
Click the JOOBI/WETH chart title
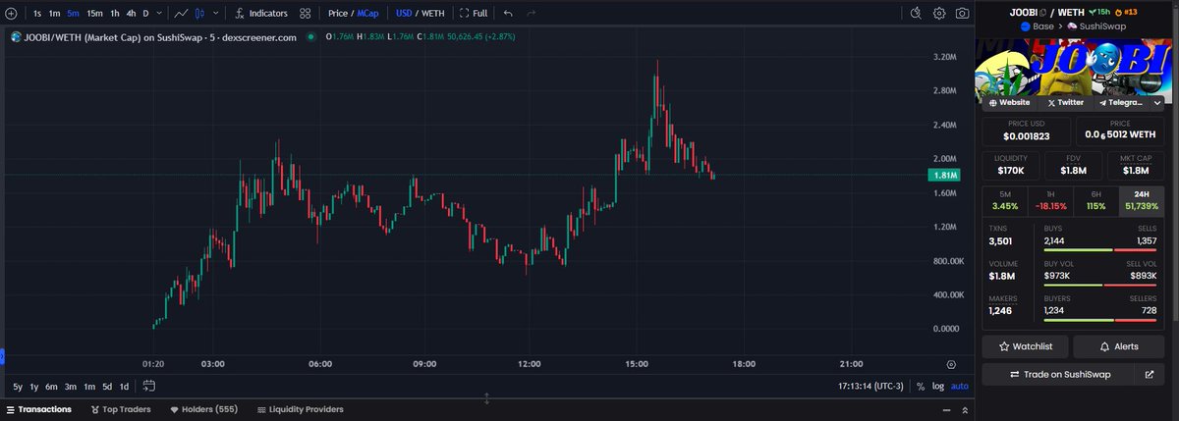159,36
